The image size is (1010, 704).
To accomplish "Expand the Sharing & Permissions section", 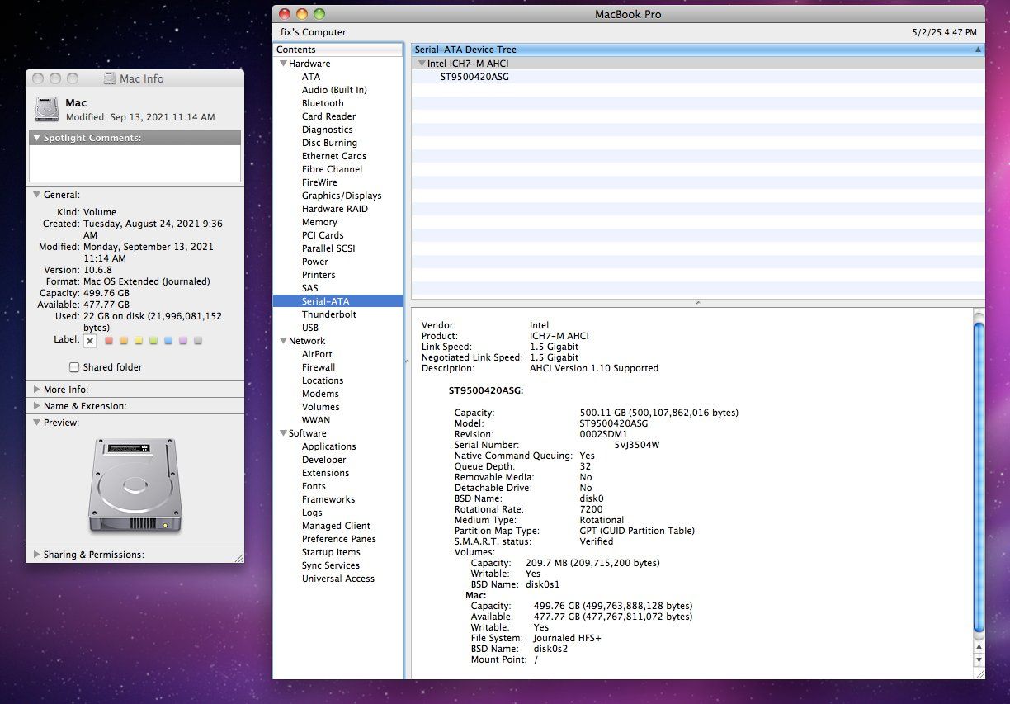I will point(37,555).
